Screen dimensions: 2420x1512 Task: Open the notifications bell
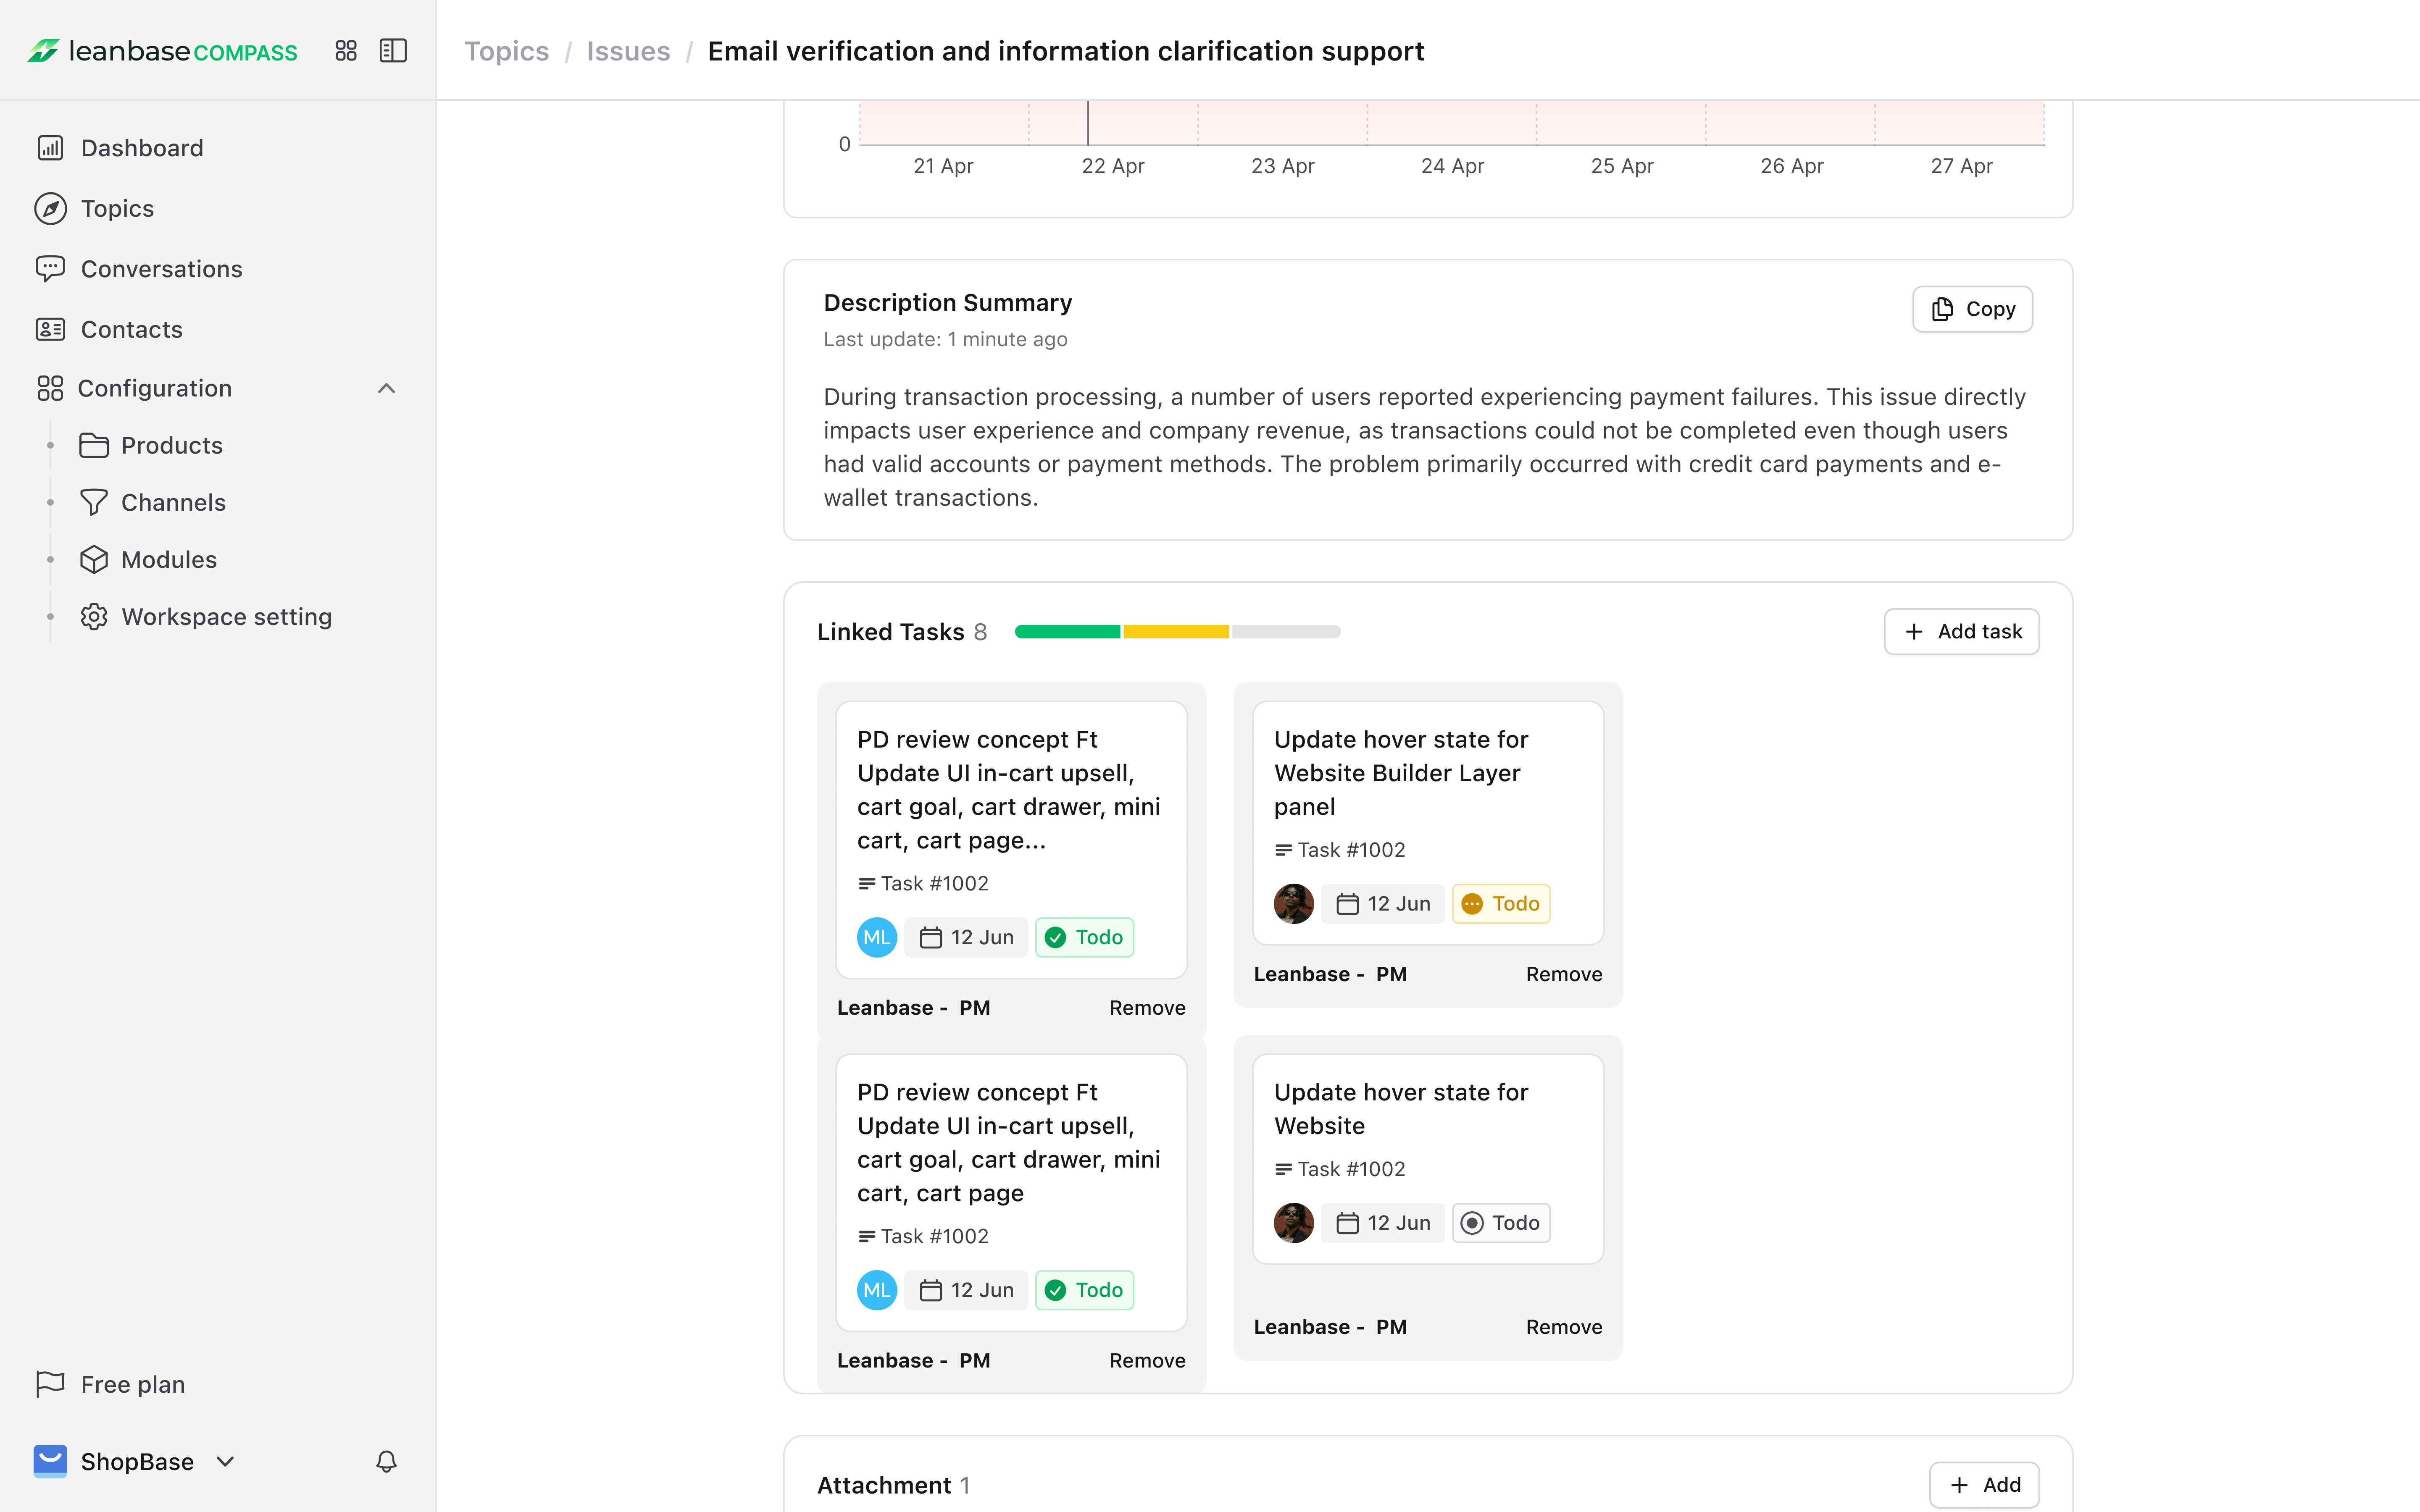[x=386, y=1461]
